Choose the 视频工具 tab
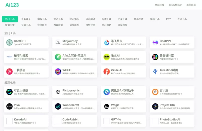202x131 pixels. [x=155, y=19]
